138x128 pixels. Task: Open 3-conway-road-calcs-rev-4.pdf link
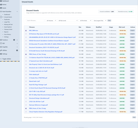pyautogui.click(x=38, y=71)
